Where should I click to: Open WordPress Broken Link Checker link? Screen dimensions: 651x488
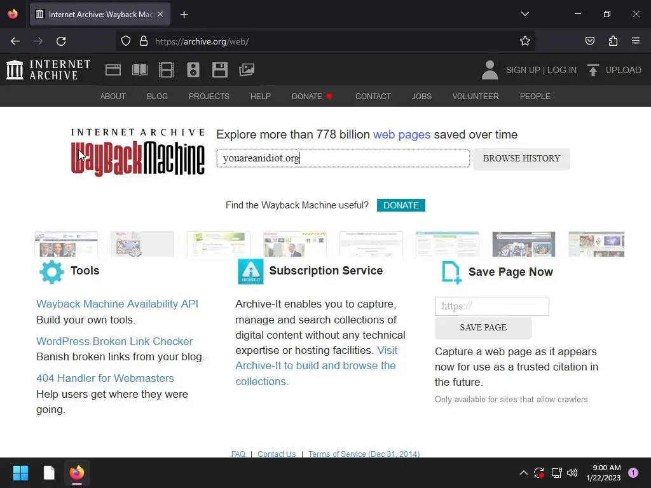tap(114, 341)
